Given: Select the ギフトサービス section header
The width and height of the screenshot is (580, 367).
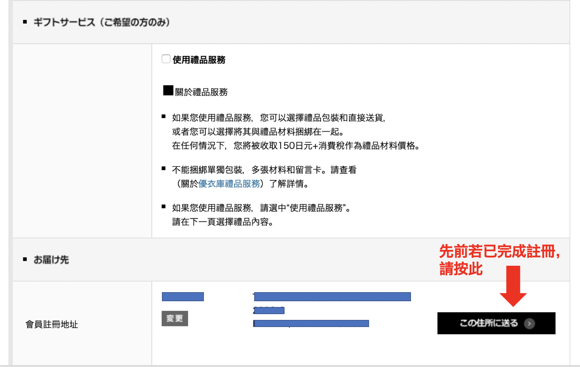Looking at the screenshot, I should (x=102, y=22).
